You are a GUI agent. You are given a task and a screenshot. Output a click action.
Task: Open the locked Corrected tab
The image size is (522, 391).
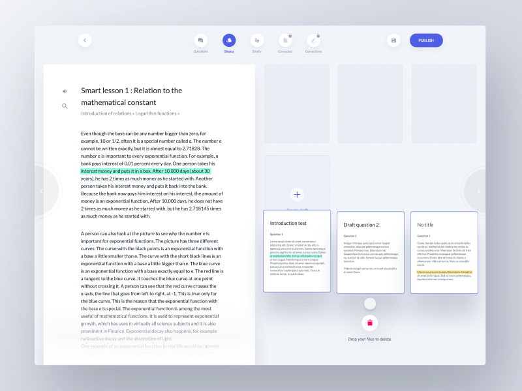click(285, 44)
